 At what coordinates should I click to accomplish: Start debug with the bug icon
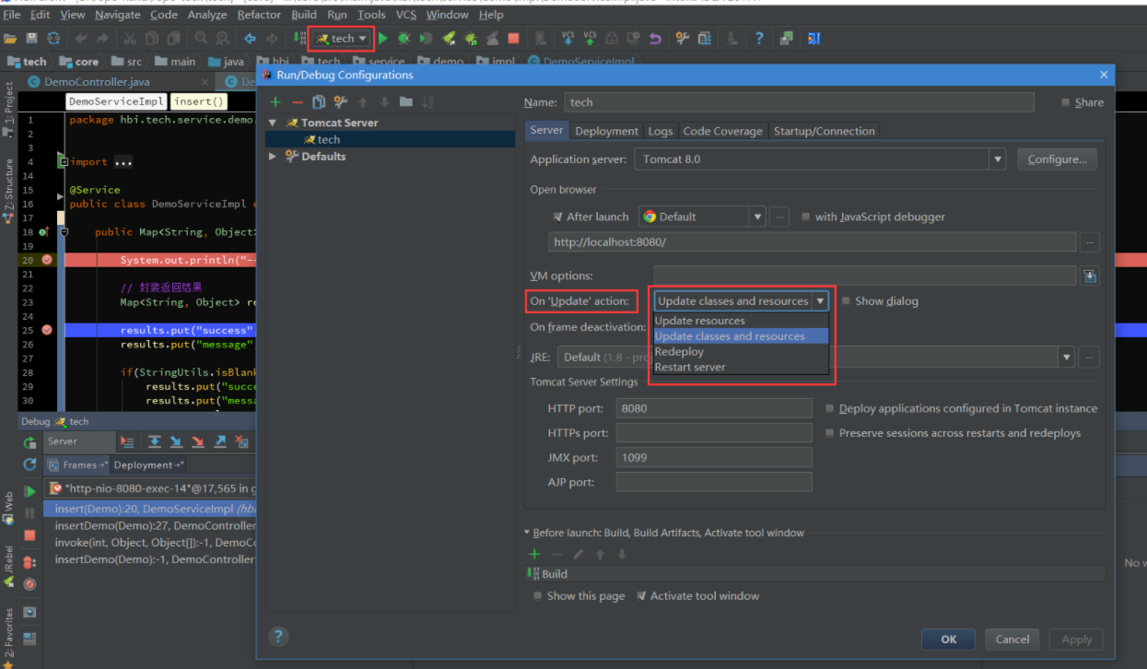pyautogui.click(x=404, y=38)
